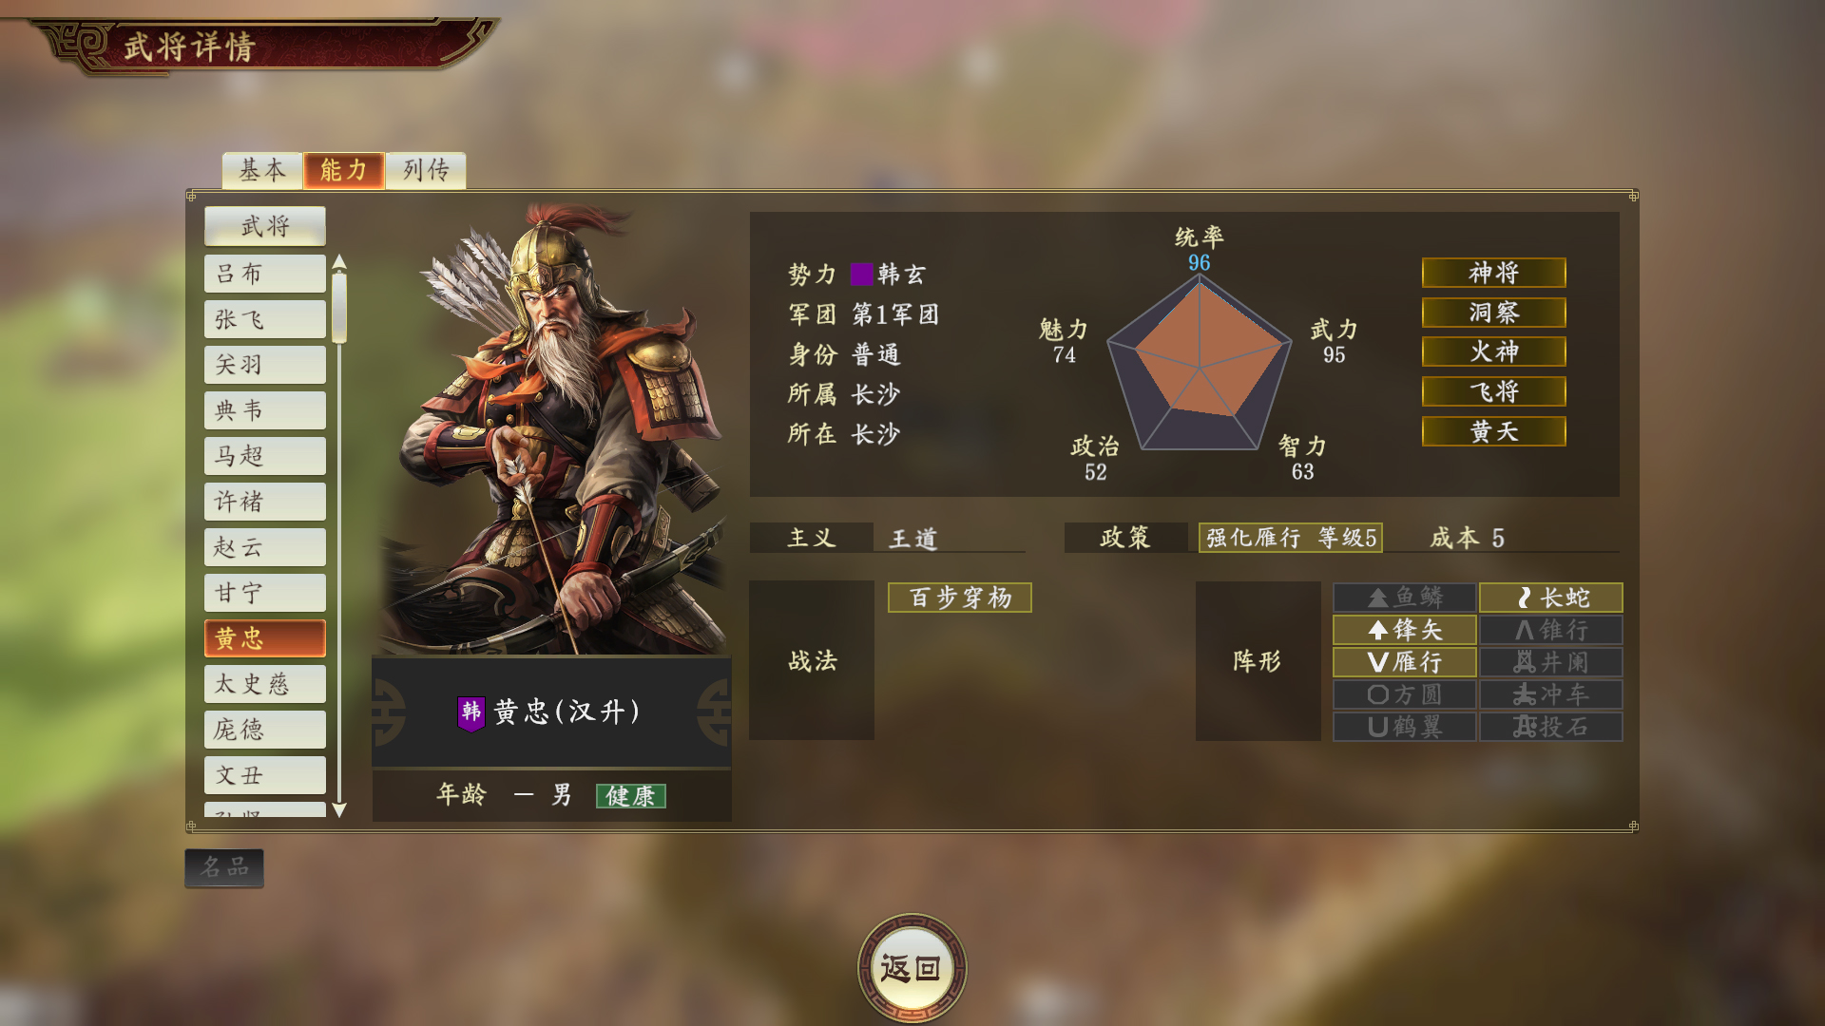Click the 返回 return button
Screen dimensions: 1825x1026
tap(912, 968)
